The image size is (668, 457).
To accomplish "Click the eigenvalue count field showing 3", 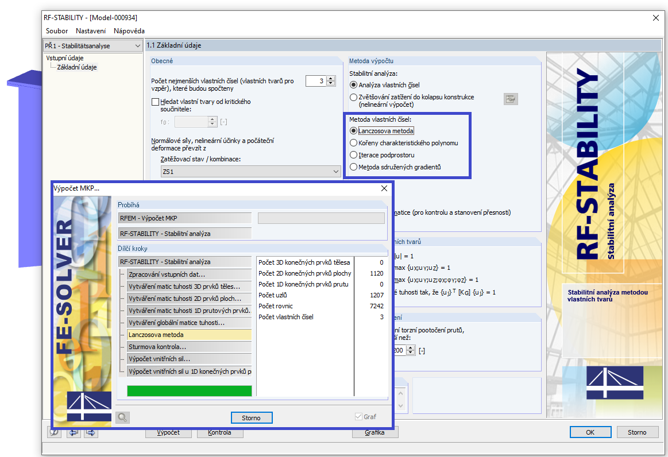I will click(x=316, y=81).
